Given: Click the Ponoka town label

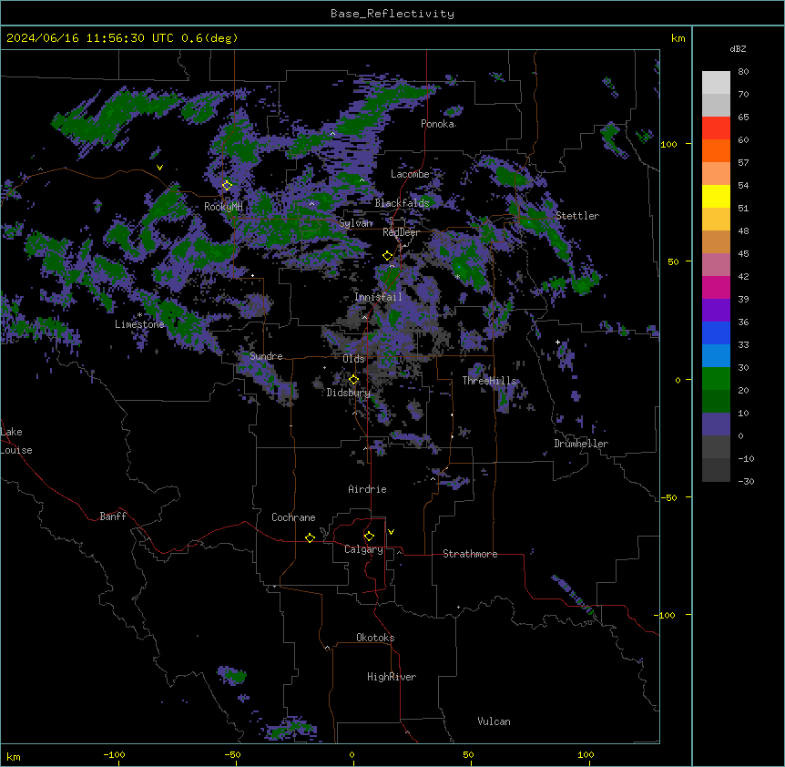Looking at the screenshot, I should click(437, 124).
